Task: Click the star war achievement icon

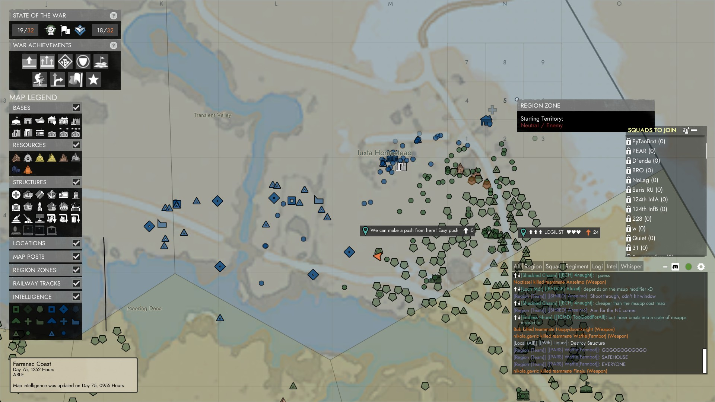Action: pos(93,79)
